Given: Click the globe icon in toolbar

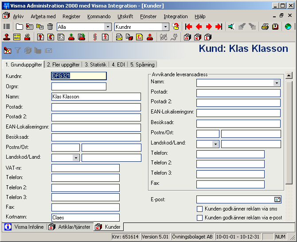Looking at the screenshot, I should pos(288,27).
